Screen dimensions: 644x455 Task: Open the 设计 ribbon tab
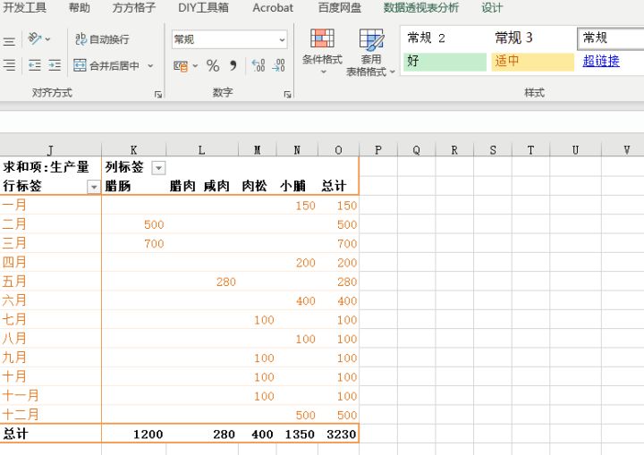[x=492, y=8]
